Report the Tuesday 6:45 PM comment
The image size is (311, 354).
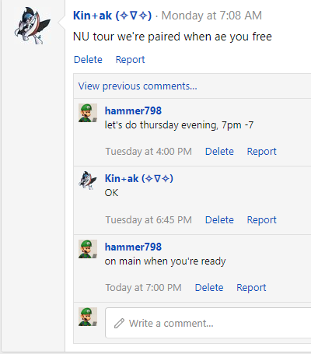[262, 219]
